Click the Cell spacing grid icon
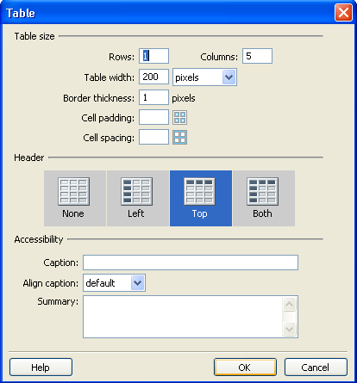357x383 pixels. (x=180, y=137)
